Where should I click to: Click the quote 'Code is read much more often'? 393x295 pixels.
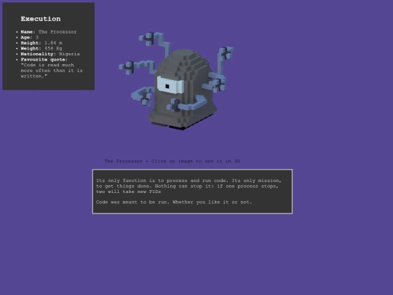pos(52,71)
